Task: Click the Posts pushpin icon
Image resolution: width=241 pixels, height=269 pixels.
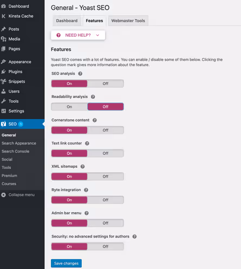Action: pos(3,29)
